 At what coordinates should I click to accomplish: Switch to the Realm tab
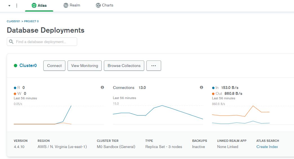click(72, 5)
